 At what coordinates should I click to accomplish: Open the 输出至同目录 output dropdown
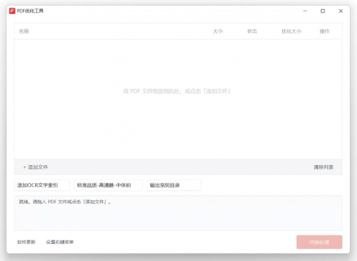click(x=174, y=186)
